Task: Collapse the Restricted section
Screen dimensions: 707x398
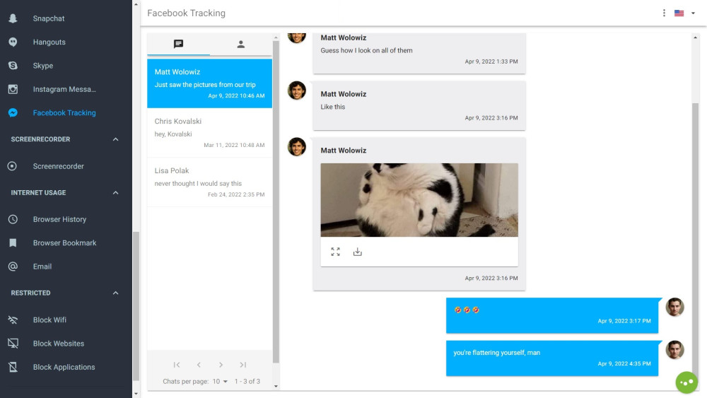Action: 116,293
